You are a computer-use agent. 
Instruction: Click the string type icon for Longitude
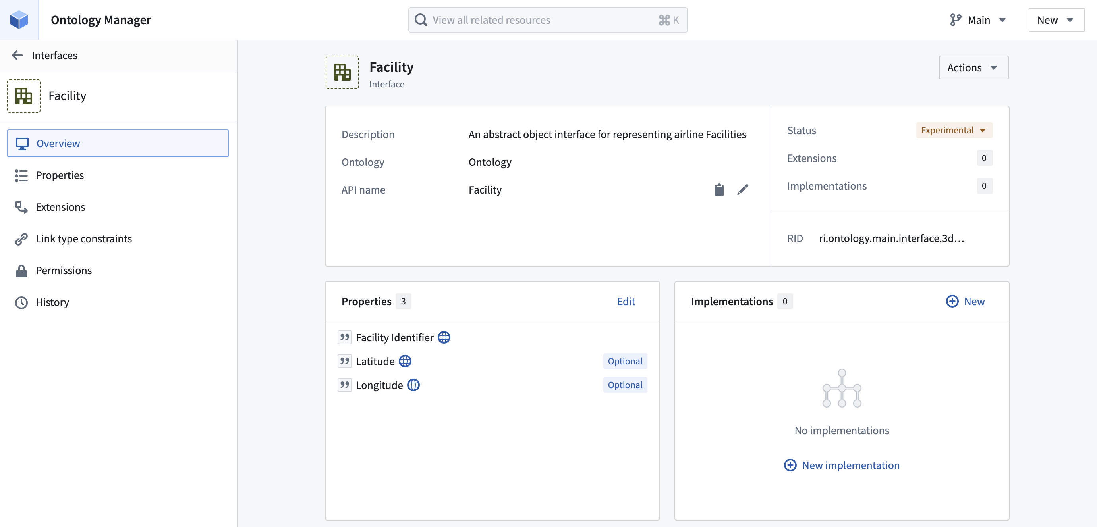344,385
